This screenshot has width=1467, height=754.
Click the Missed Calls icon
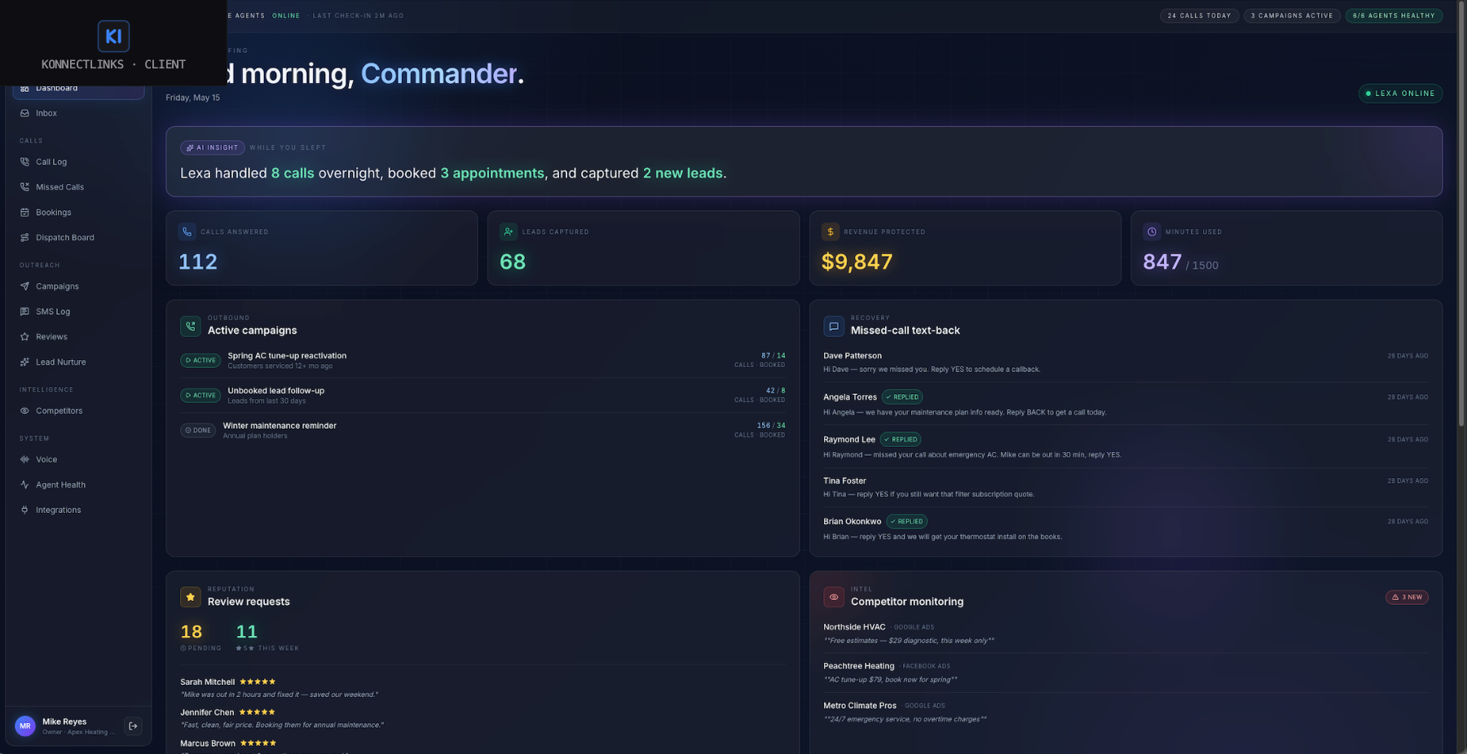(x=24, y=187)
